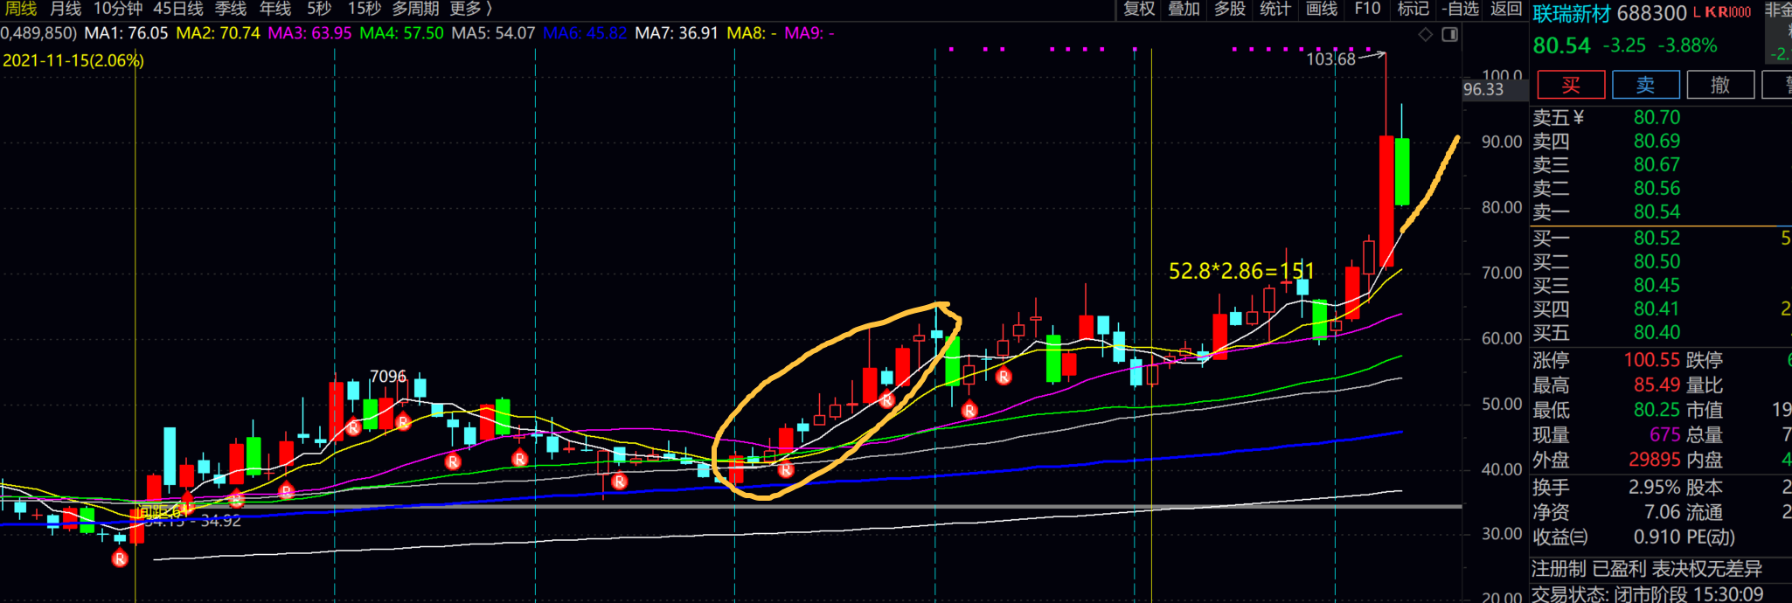Click the red L badge next to 688300
The width and height of the screenshot is (1792, 603).
click(1697, 12)
